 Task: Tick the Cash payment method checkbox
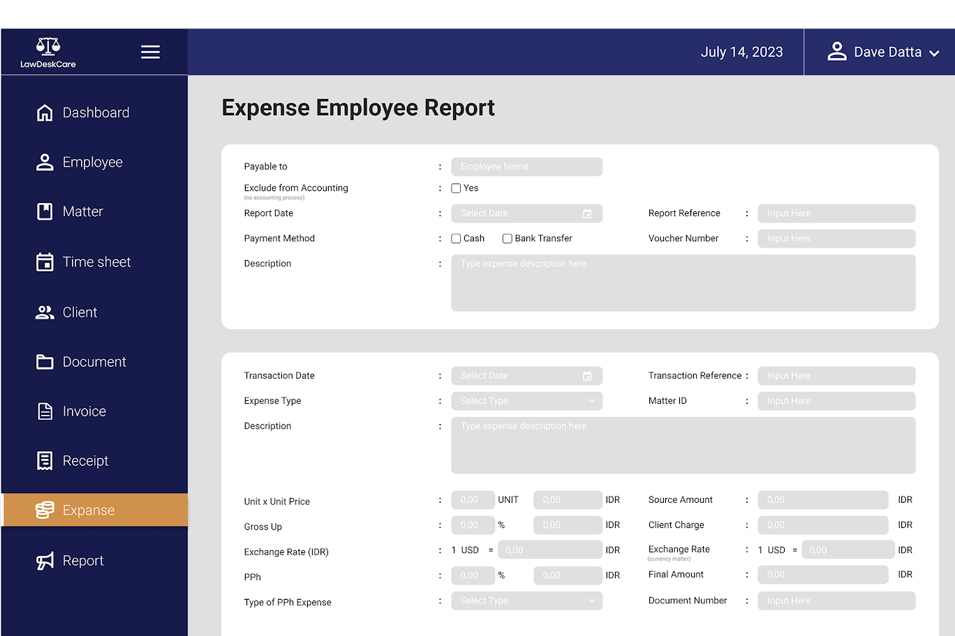[456, 238]
